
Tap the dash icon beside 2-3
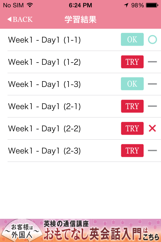[152, 151]
